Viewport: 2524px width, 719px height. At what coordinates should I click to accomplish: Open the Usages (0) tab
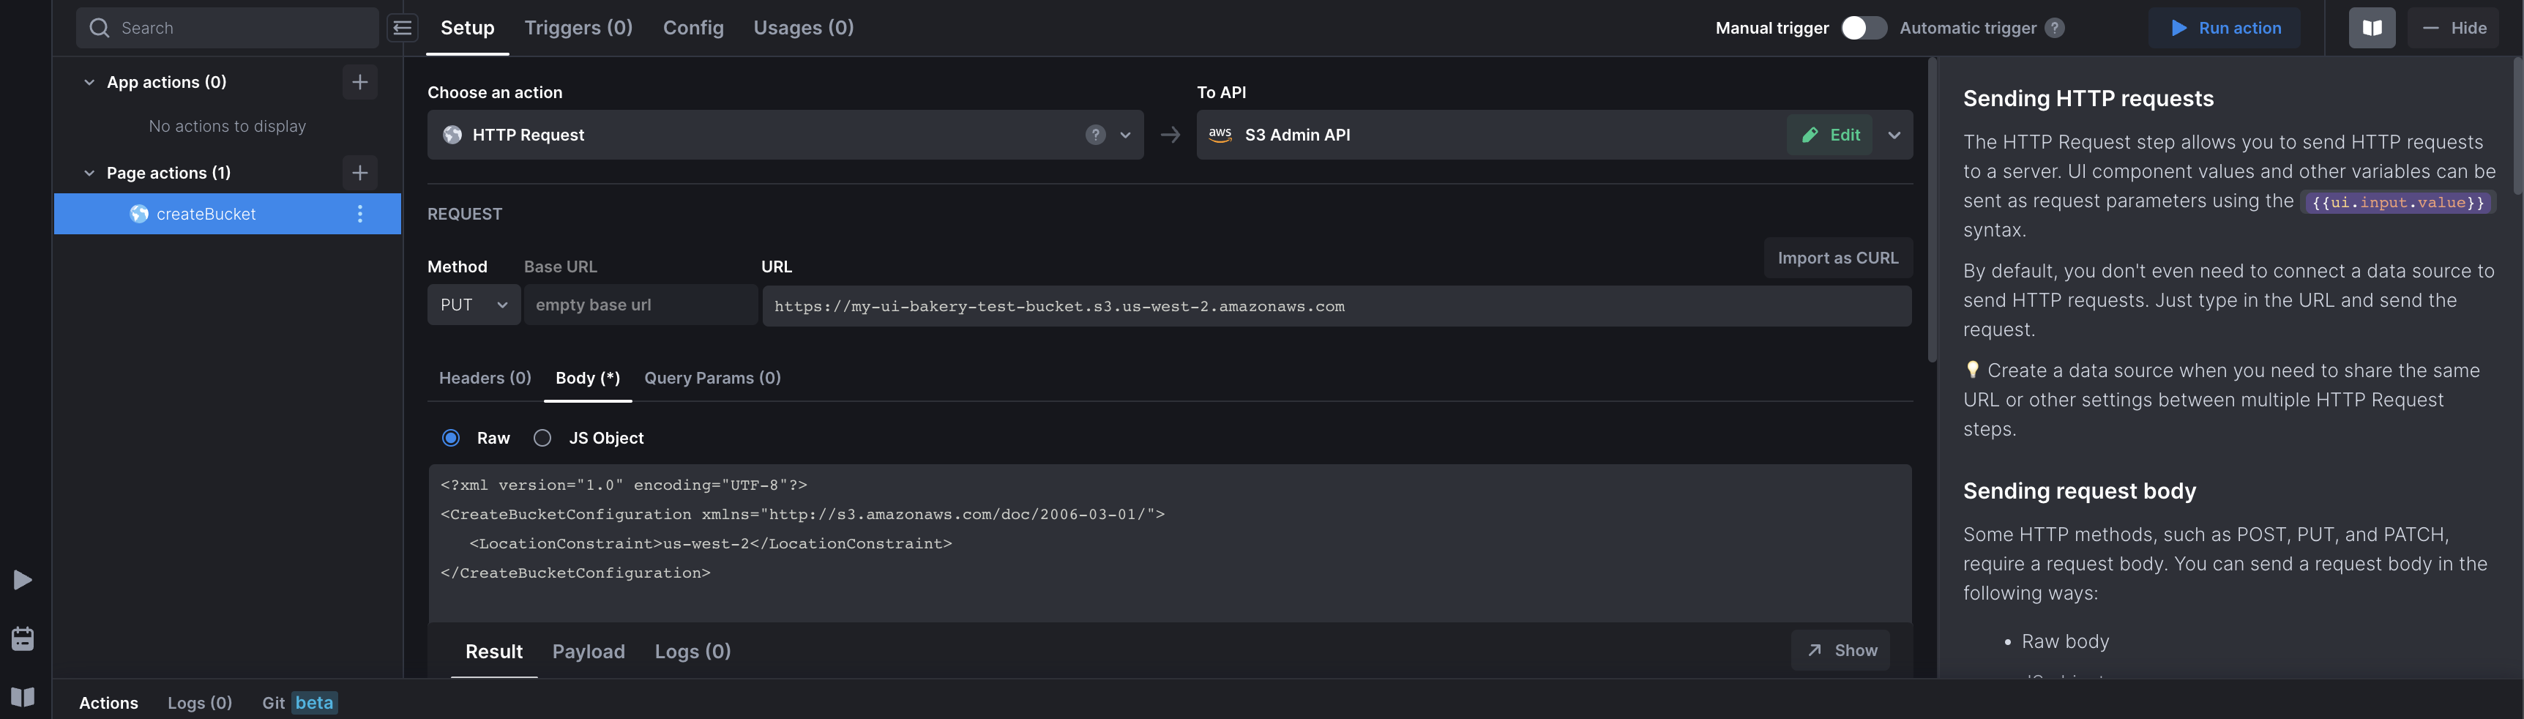[x=804, y=27]
